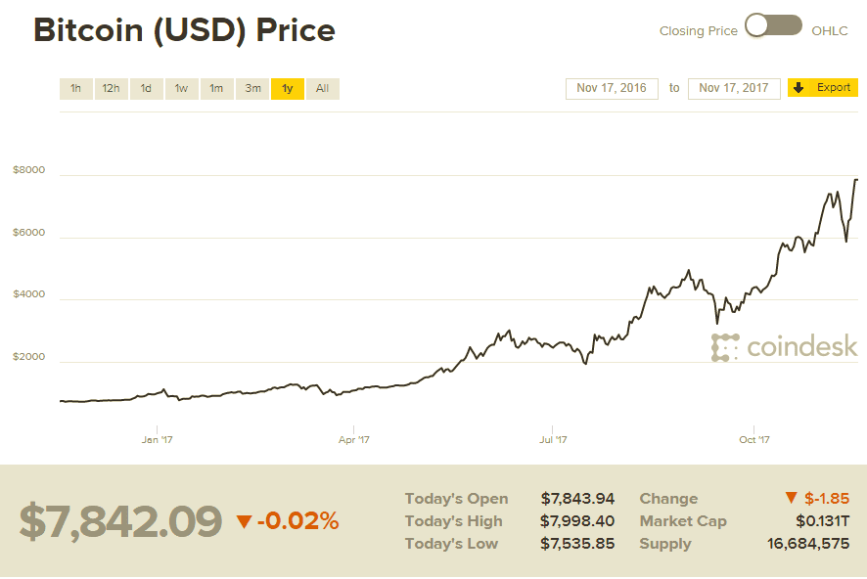Choose the 1w time range
867x579 pixels.
click(181, 89)
